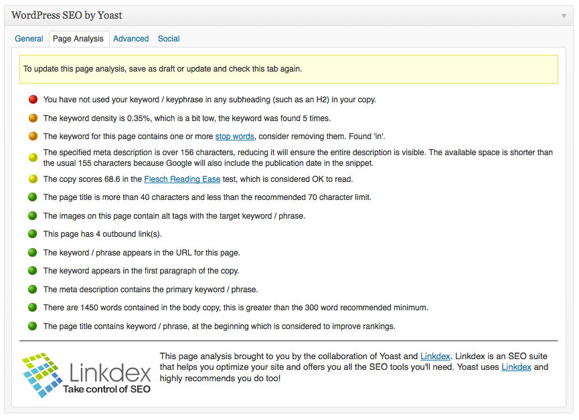Click the green indicator for keyword in URL

pos(33,252)
